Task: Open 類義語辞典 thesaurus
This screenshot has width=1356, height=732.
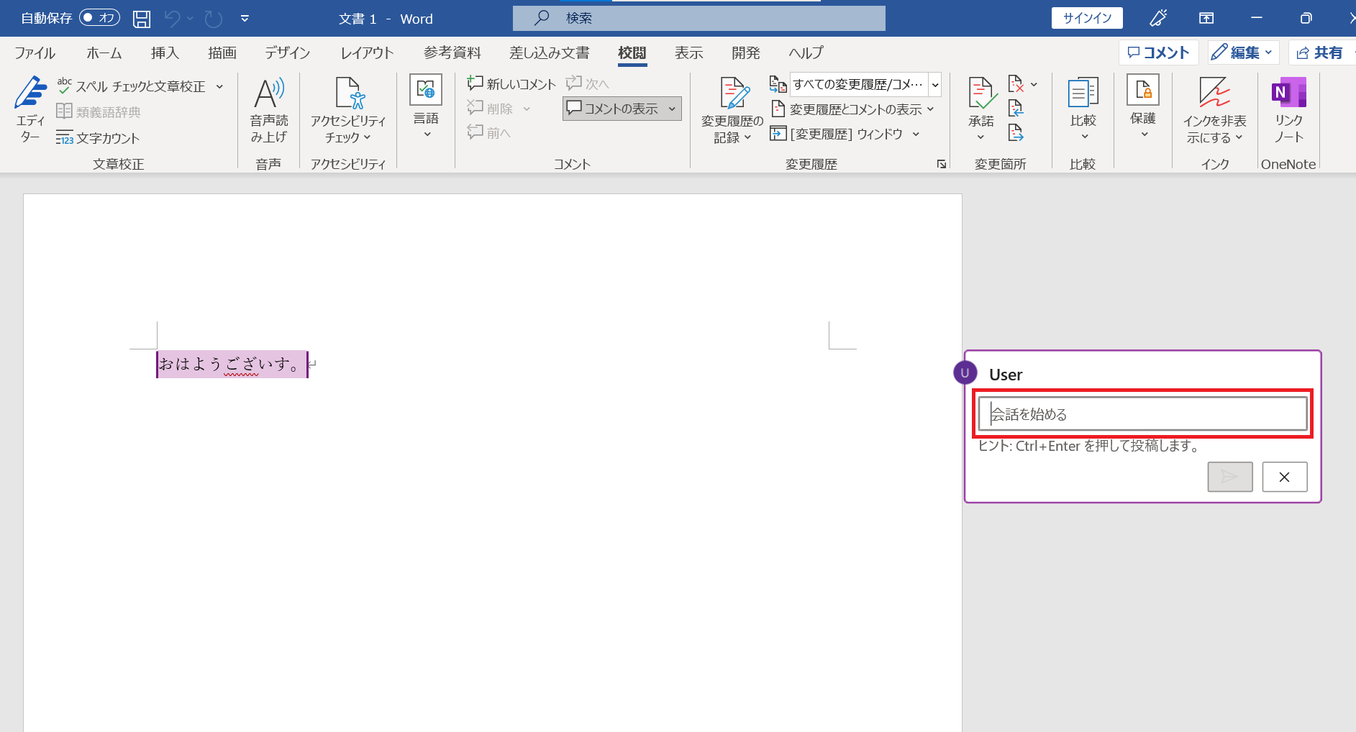Action: pos(99,112)
